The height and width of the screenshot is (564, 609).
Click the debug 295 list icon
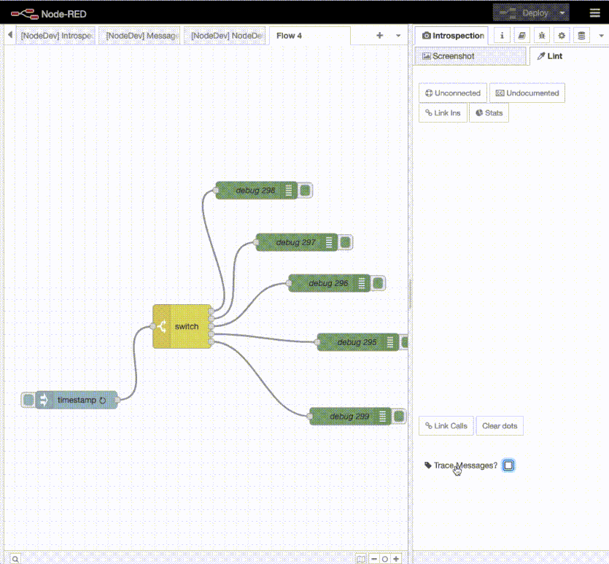(x=390, y=342)
